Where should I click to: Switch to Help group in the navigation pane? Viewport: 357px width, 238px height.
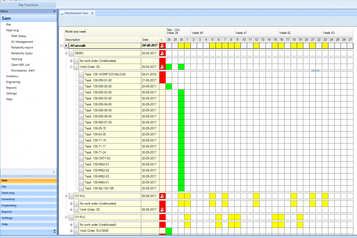tap(29, 224)
